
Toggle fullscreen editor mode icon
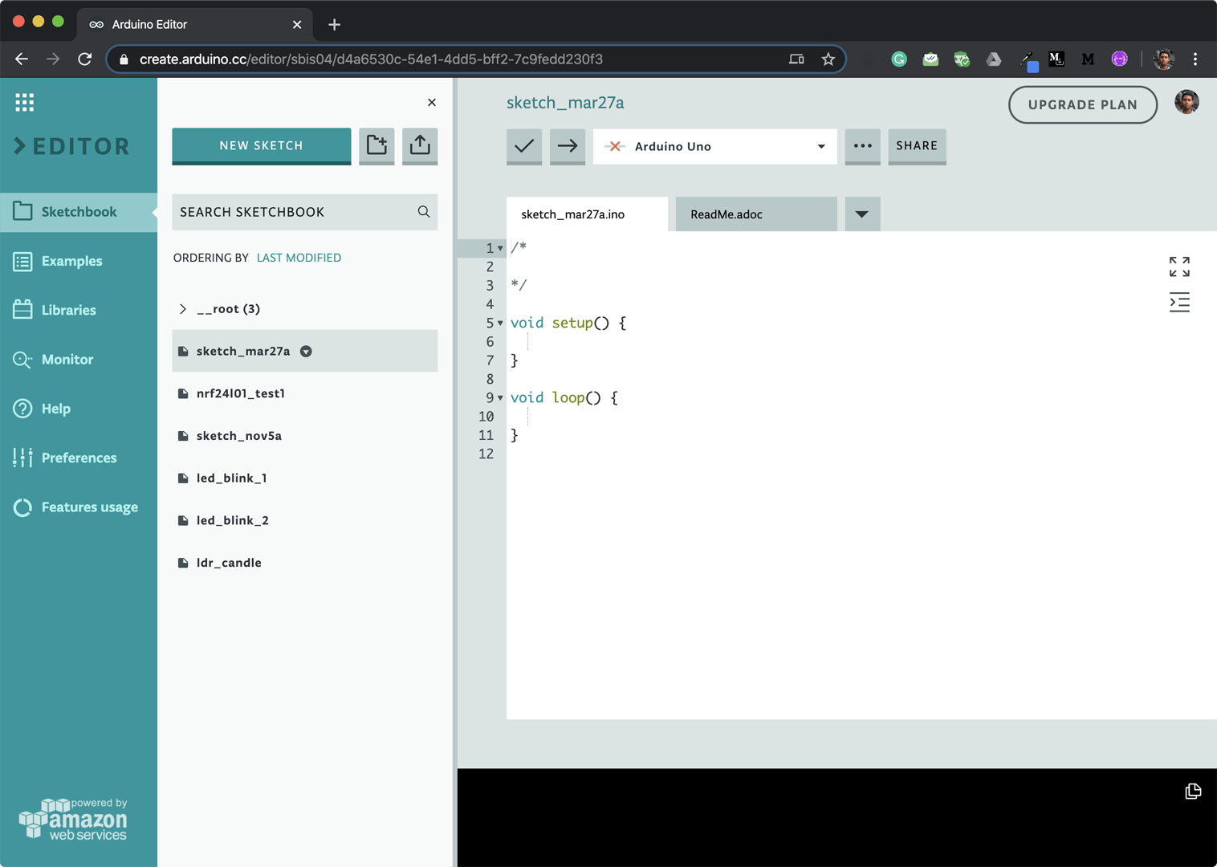1179,267
